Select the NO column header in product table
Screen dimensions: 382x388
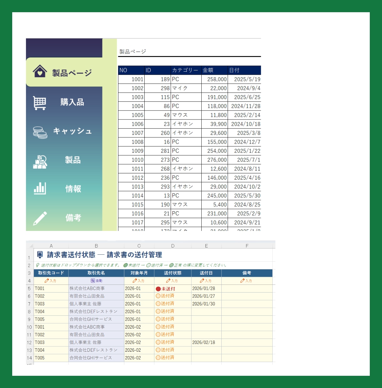131,70
